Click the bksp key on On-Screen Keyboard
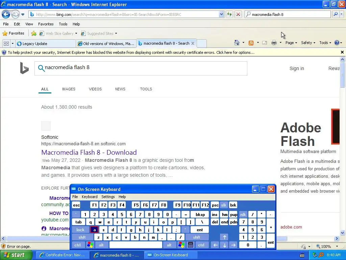This screenshot has height=260, width=346. click(x=200, y=214)
